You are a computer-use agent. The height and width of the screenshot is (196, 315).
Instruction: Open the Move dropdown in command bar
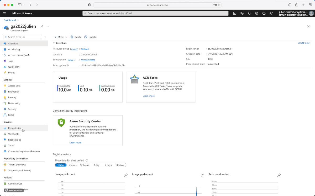60,37
